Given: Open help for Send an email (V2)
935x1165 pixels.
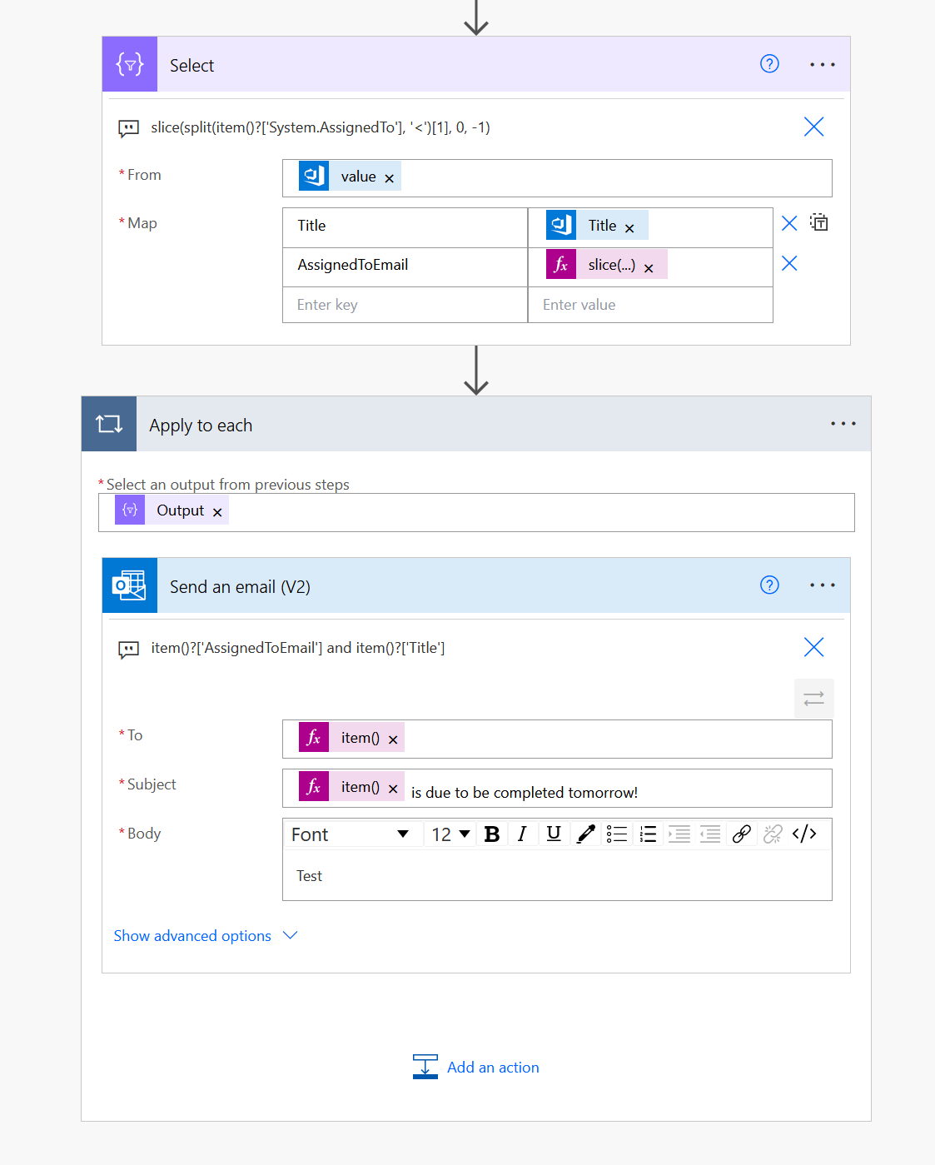Looking at the screenshot, I should (769, 585).
